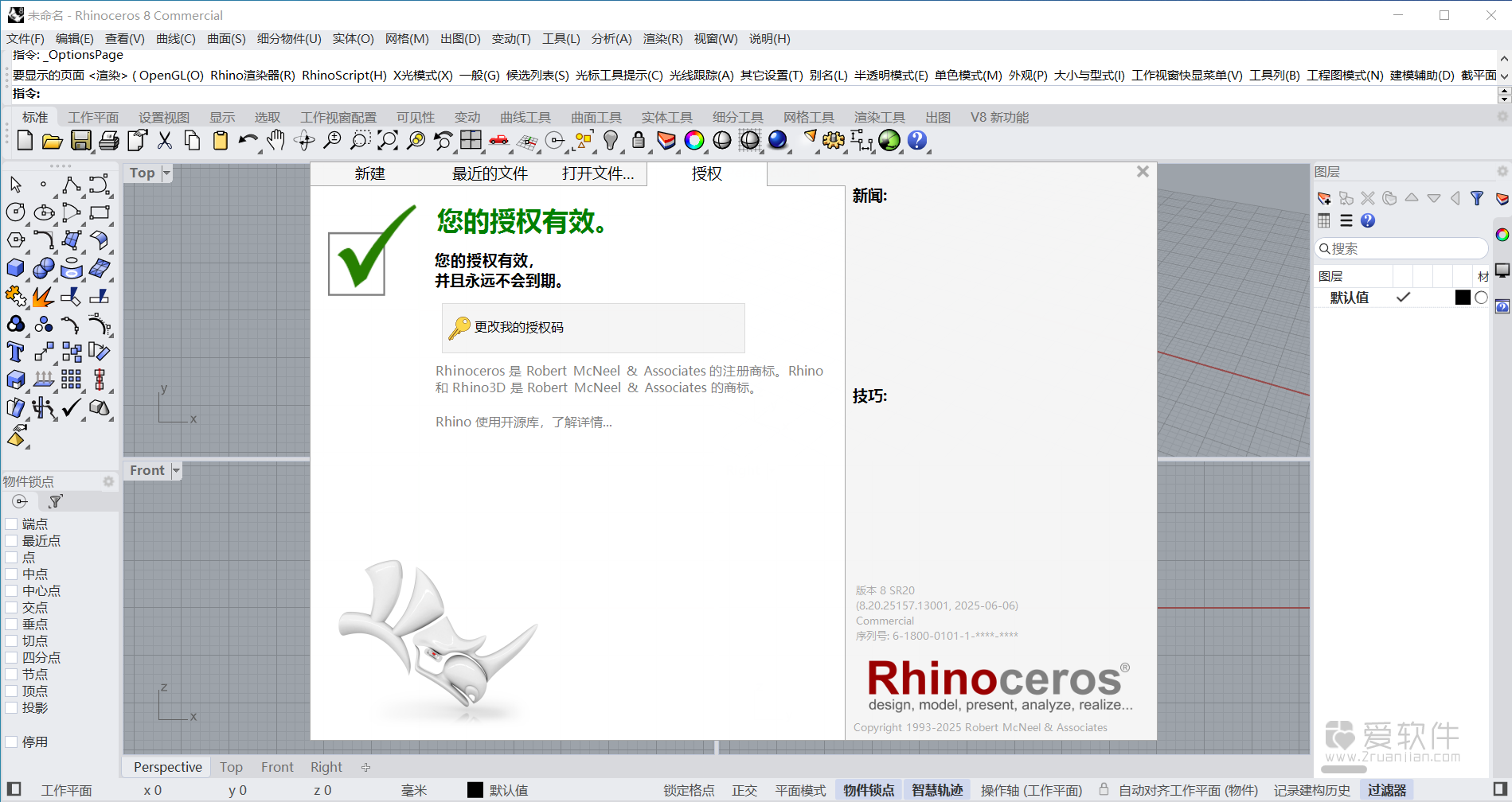Click the blue render sphere icon

tap(778, 141)
